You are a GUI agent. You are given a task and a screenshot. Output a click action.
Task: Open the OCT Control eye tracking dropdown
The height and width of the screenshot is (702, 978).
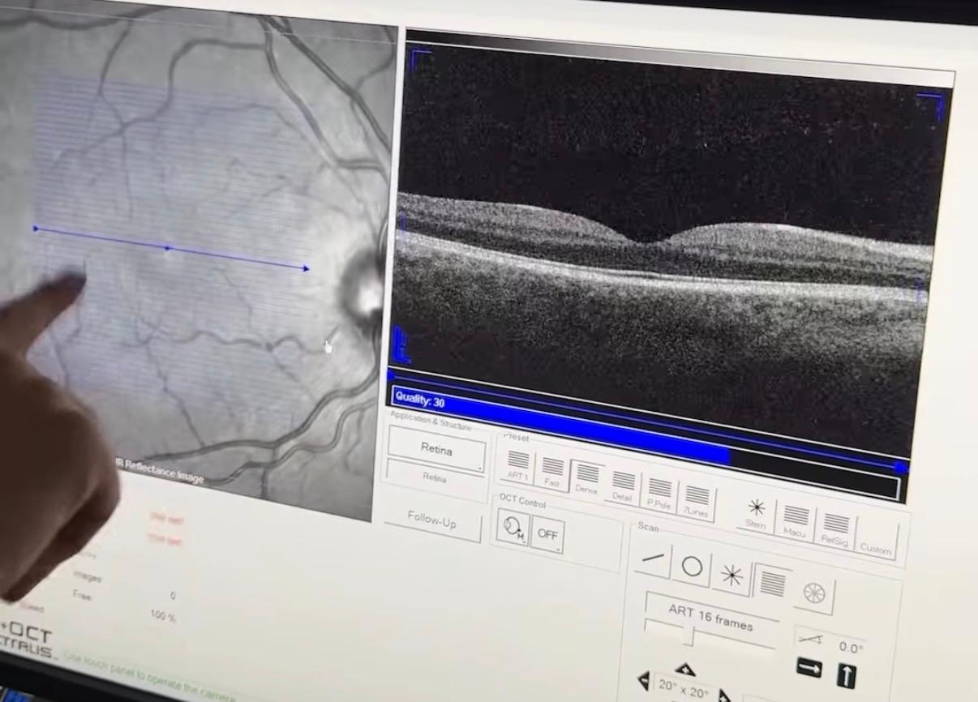513,528
